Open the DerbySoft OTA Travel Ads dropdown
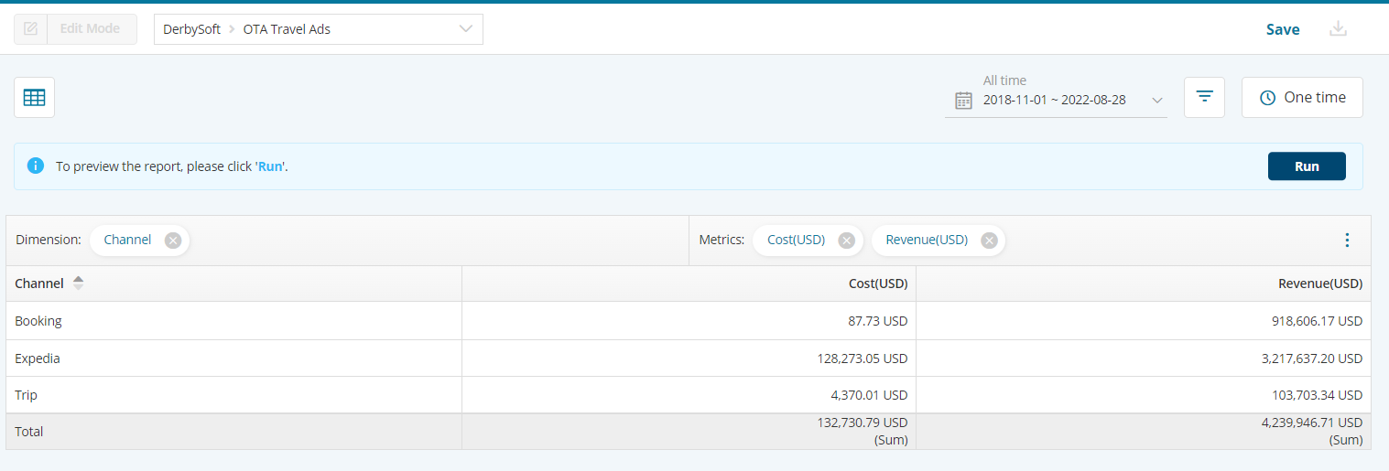Viewport: 1389px width, 471px height. pos(318,29)
